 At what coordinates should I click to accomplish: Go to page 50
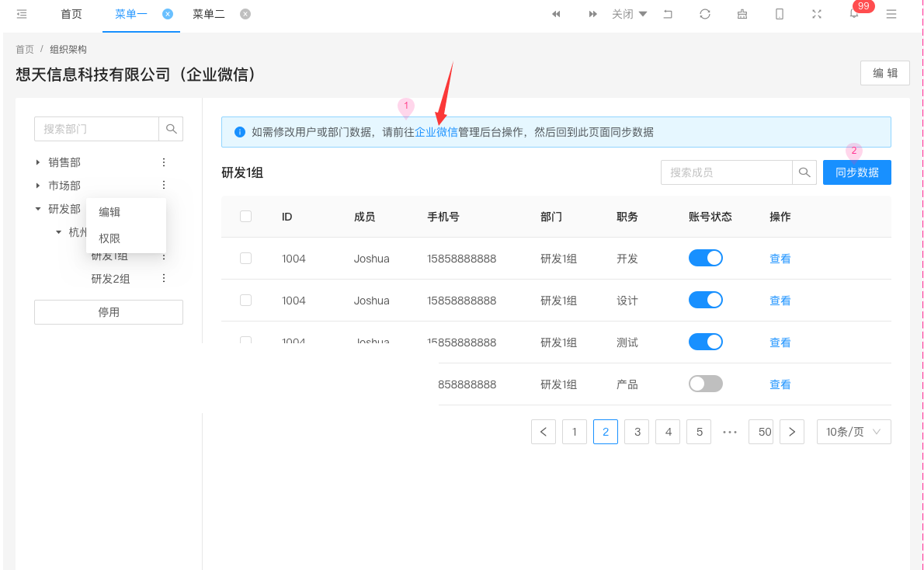[x=762, y=432]
